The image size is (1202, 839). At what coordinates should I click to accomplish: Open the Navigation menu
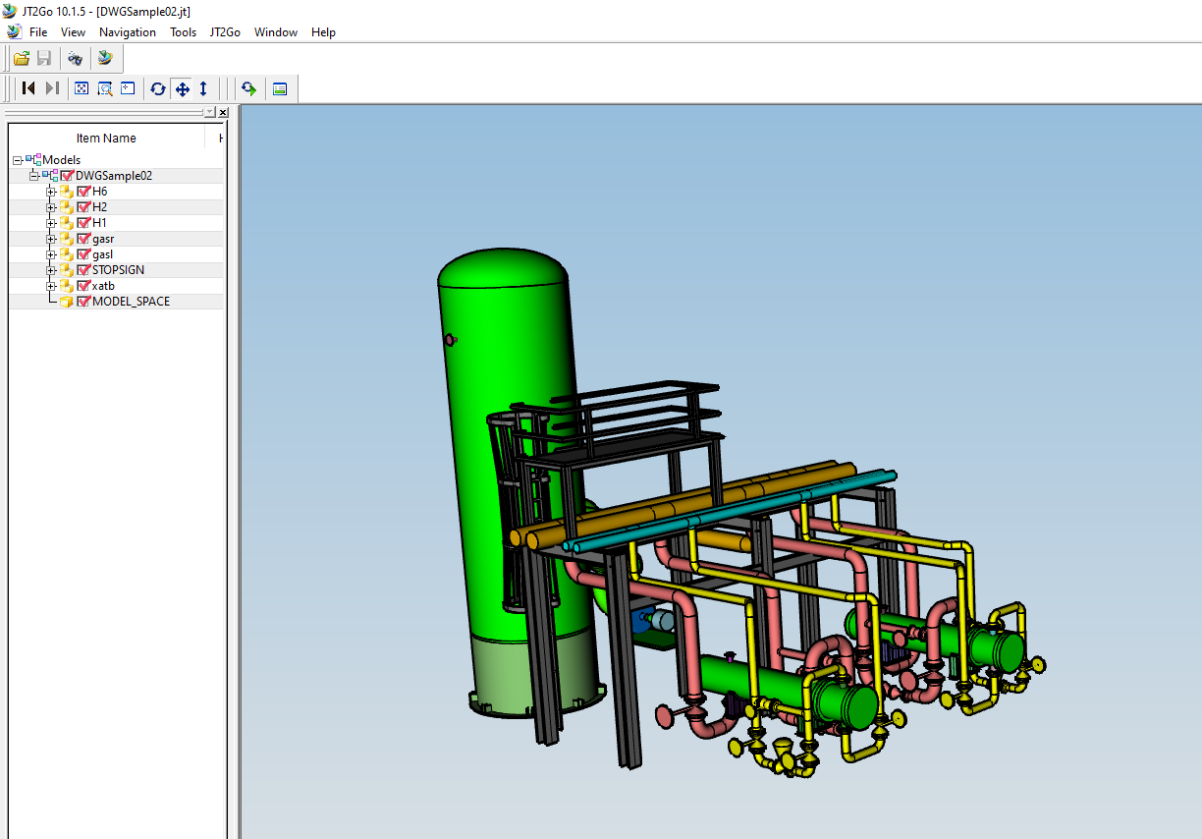(127, 32)
